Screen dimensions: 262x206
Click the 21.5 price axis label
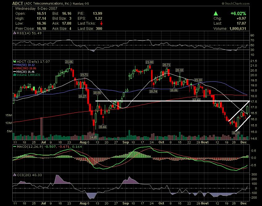[254, 61]
